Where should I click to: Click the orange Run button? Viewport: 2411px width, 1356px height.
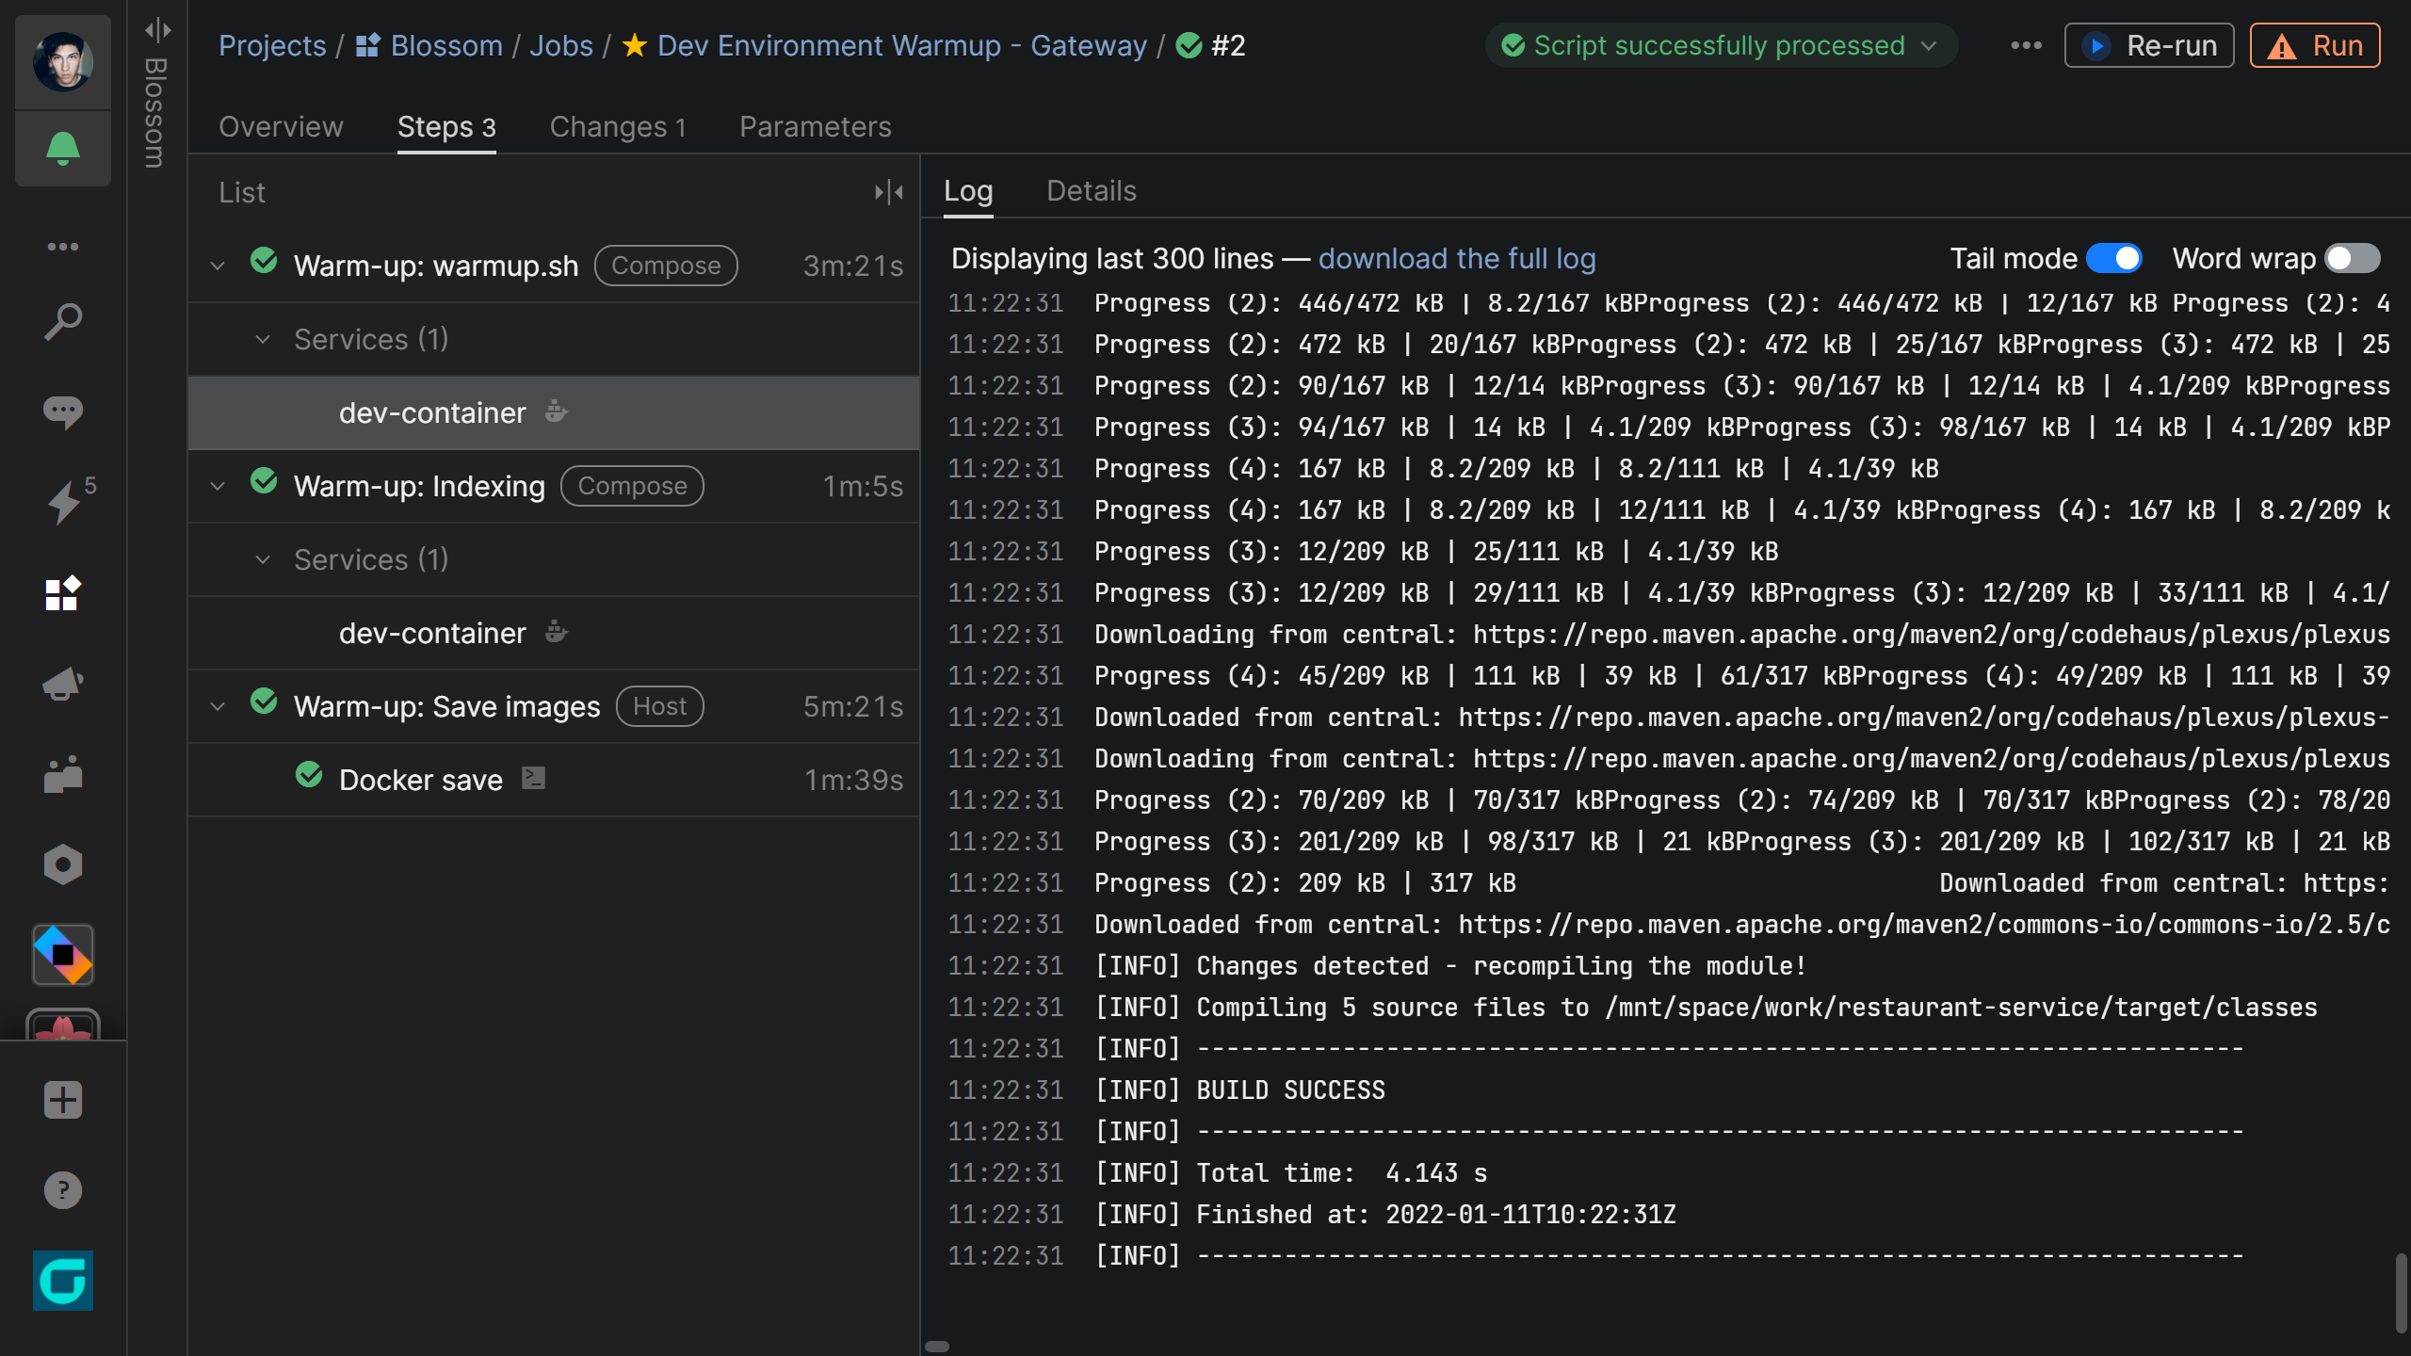point(2315,45)
